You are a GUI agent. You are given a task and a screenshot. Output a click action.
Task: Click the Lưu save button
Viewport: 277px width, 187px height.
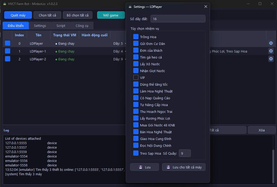[145, 167]
